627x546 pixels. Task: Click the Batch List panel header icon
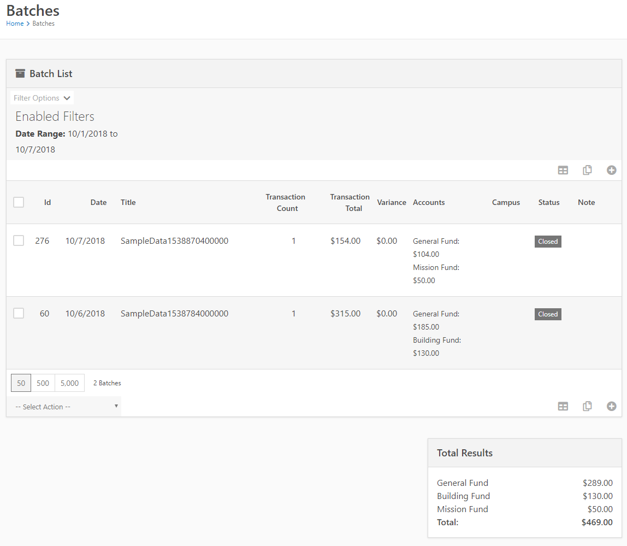(x=20, y=73)
